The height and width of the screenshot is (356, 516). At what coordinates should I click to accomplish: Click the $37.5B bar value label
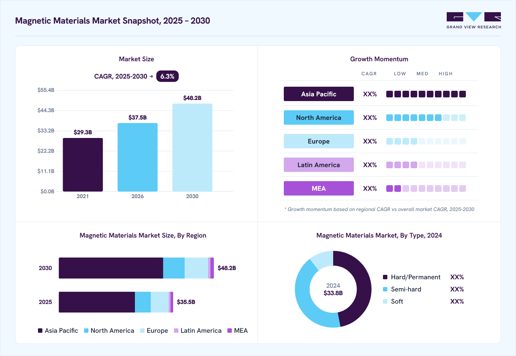click(137, 117)
